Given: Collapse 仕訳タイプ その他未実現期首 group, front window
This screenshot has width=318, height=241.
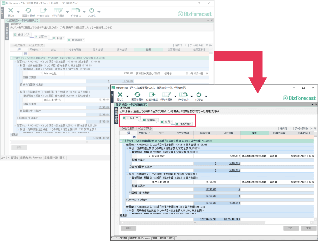Looking at the screenshot, I should point(121,141).
